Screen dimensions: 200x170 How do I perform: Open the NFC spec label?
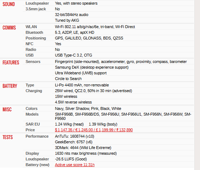(x=30, y=44)
